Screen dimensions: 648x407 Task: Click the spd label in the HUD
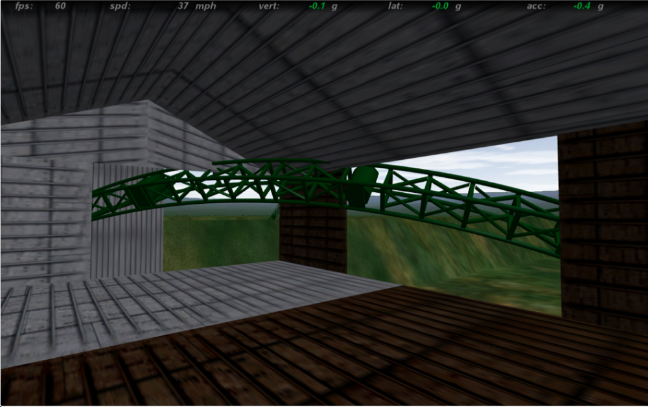[121, 6]
